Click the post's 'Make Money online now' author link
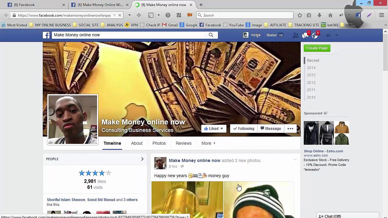 195,160
